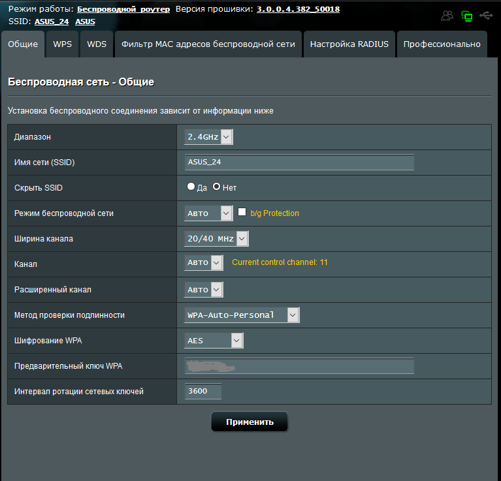Click the 'Расширенный канал' row label
Image resolution: width=501 pixels, height=481 pixels.
point(53,290)
